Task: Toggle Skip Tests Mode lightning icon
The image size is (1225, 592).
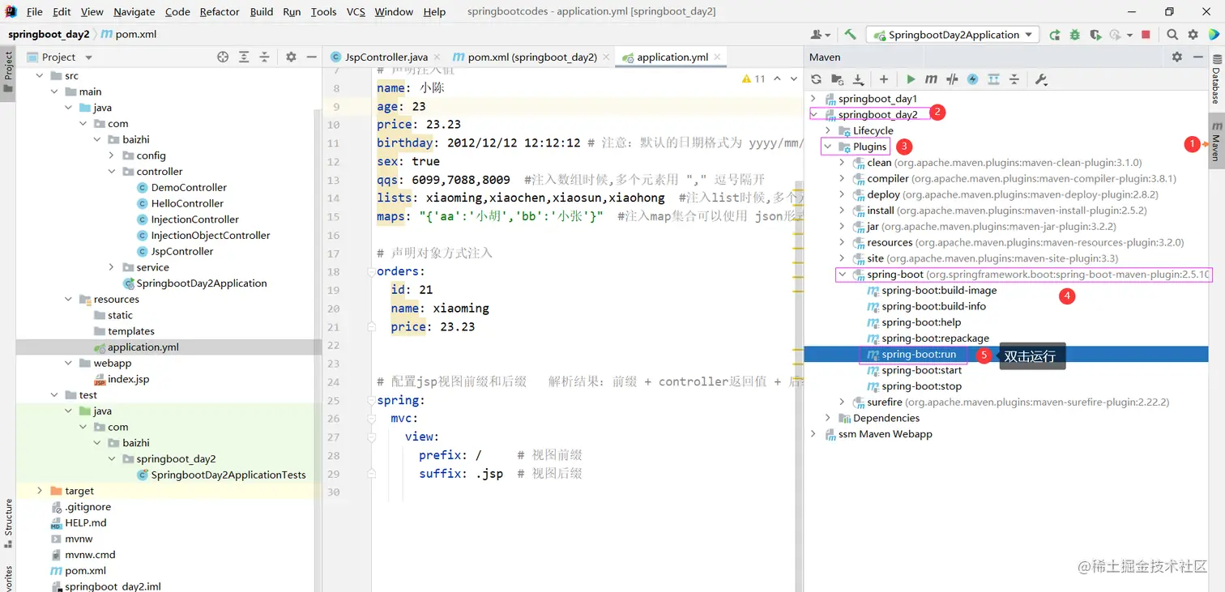Action: [972, 79]
